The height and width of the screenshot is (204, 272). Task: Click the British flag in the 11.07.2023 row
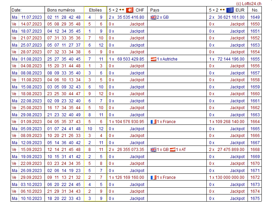point(153,17)
